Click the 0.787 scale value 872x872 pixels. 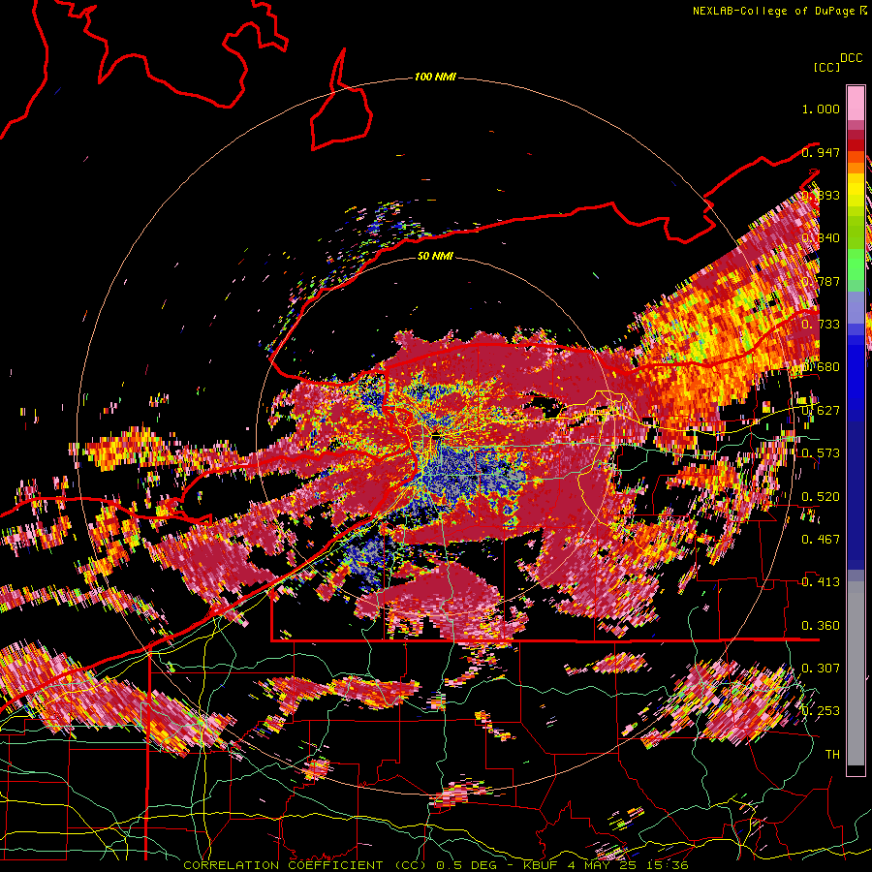click(x=821, y=281)
